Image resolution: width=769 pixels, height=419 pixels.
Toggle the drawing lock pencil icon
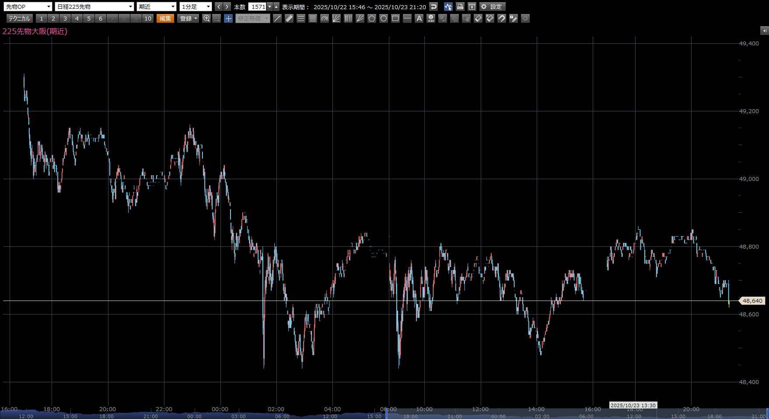point(514,18)
